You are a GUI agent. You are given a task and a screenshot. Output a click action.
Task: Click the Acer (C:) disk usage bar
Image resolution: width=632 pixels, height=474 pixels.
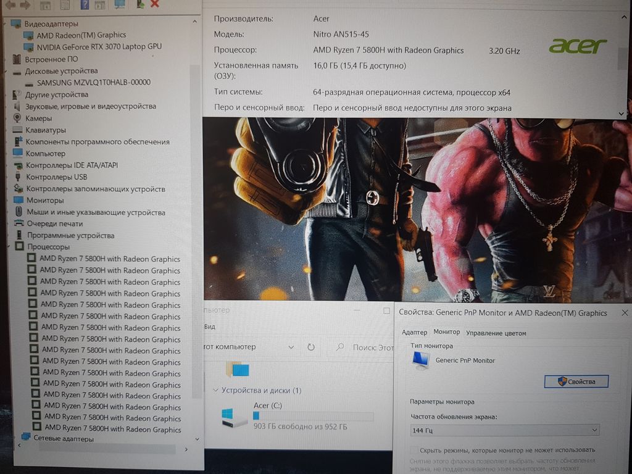click(313, 416)
